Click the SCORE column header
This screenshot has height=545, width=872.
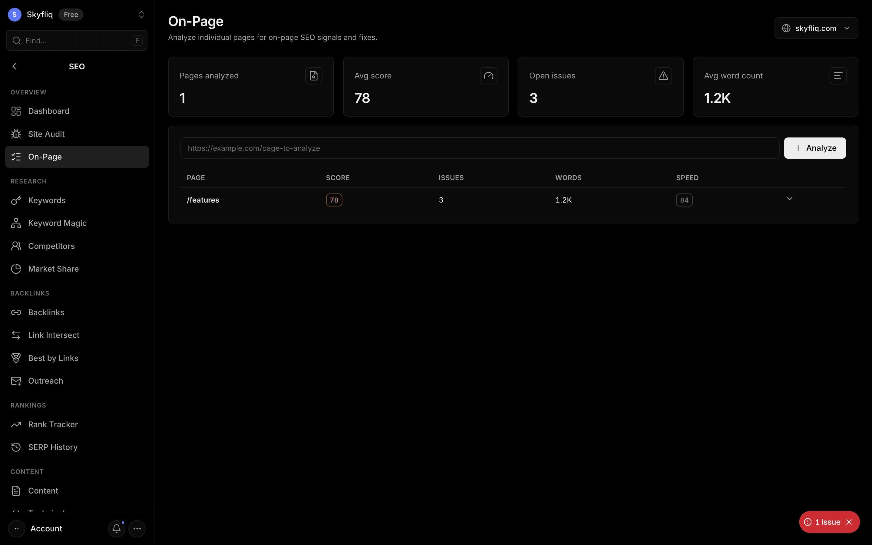click(338, 178)
